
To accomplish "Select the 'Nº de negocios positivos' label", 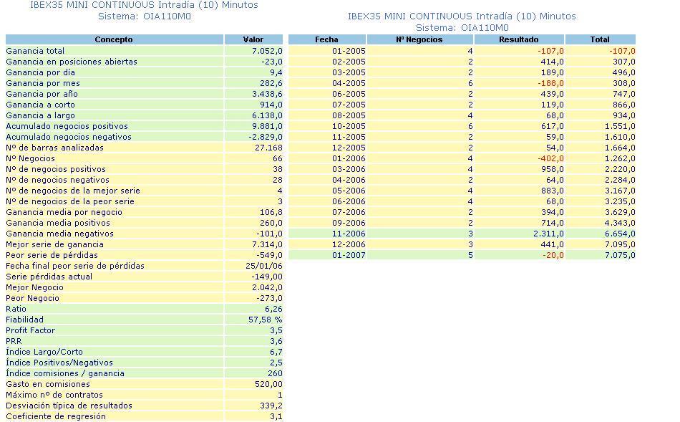I will (x=56, y=169).
